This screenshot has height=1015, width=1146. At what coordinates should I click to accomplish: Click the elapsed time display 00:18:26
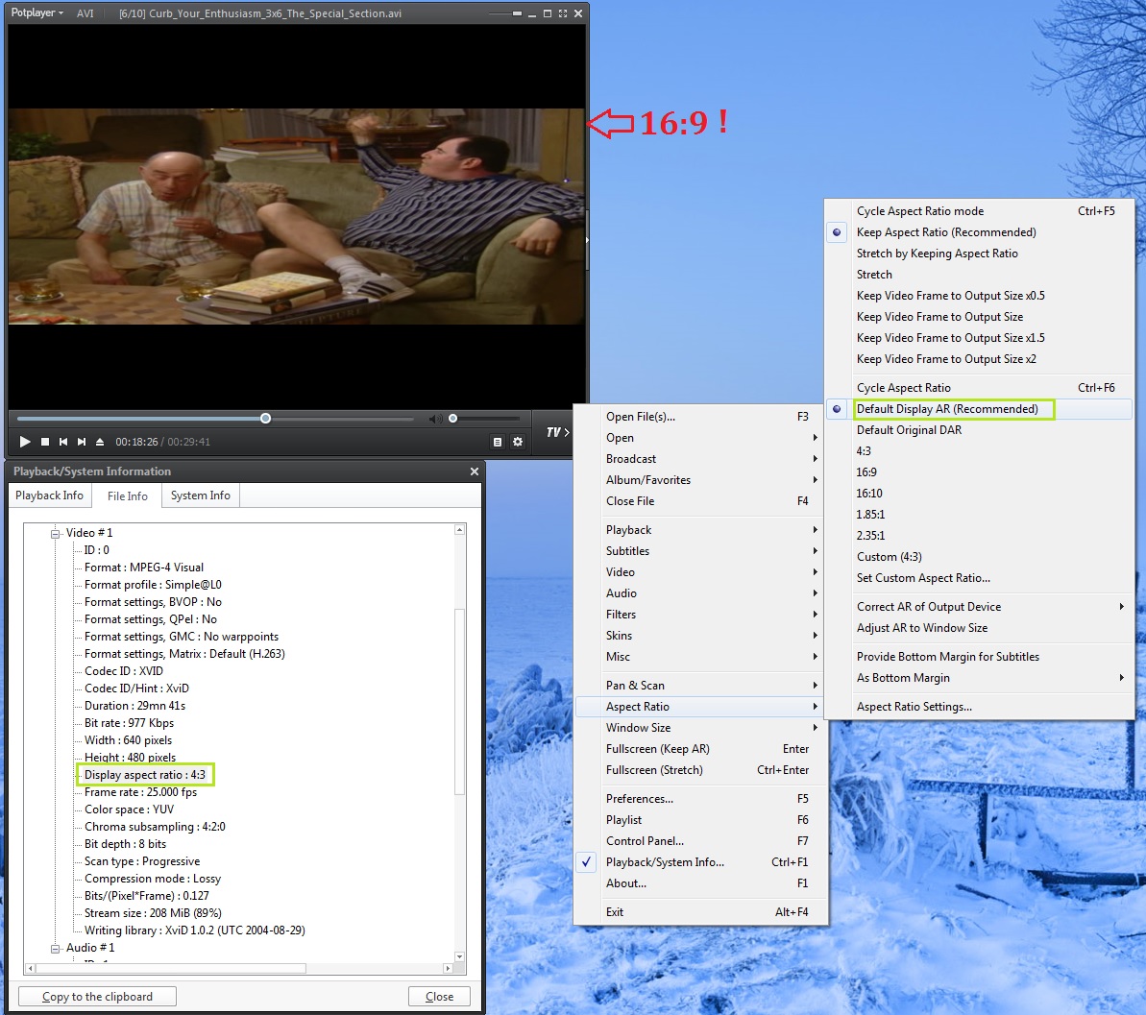136,442
